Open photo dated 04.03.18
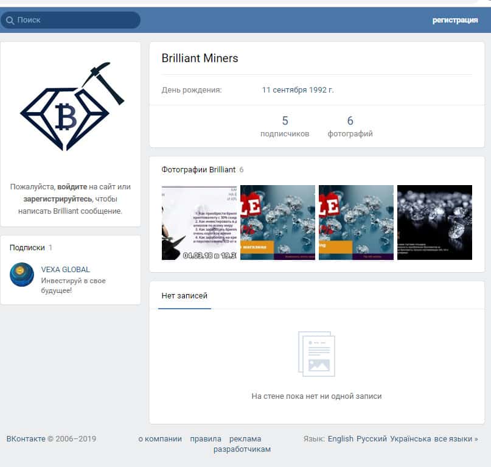This screenshot has width=491, height=467. pyautogui.click(x=199, y=222)
